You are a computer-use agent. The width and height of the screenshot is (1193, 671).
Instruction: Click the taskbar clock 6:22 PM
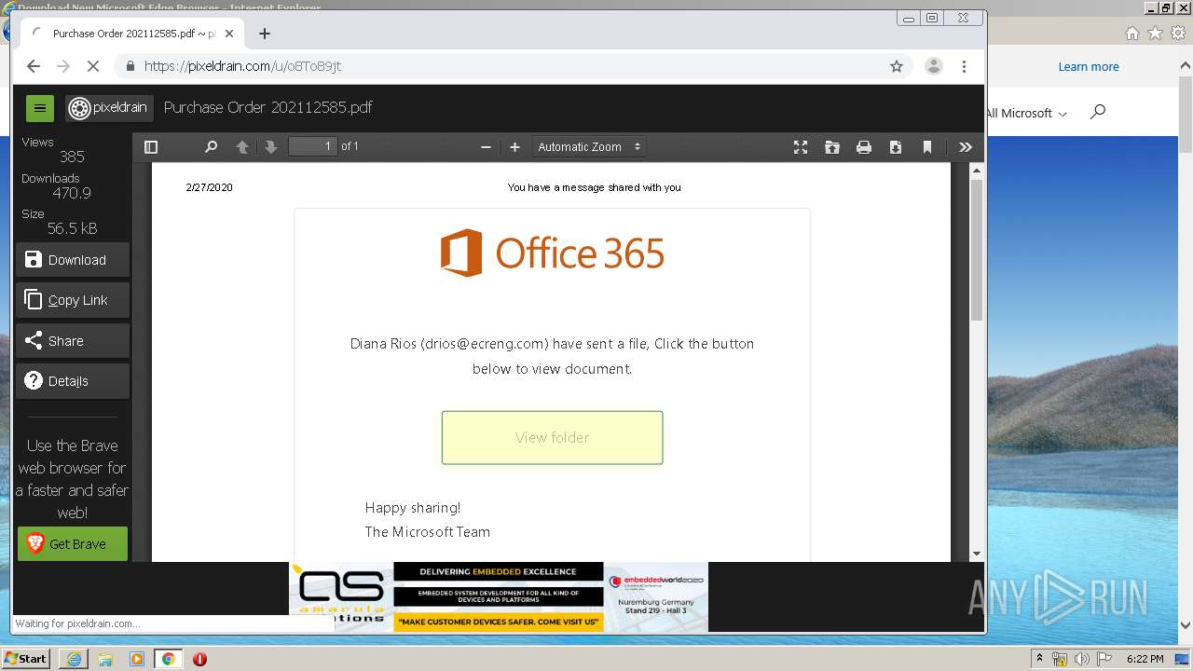pos(1145,659)
